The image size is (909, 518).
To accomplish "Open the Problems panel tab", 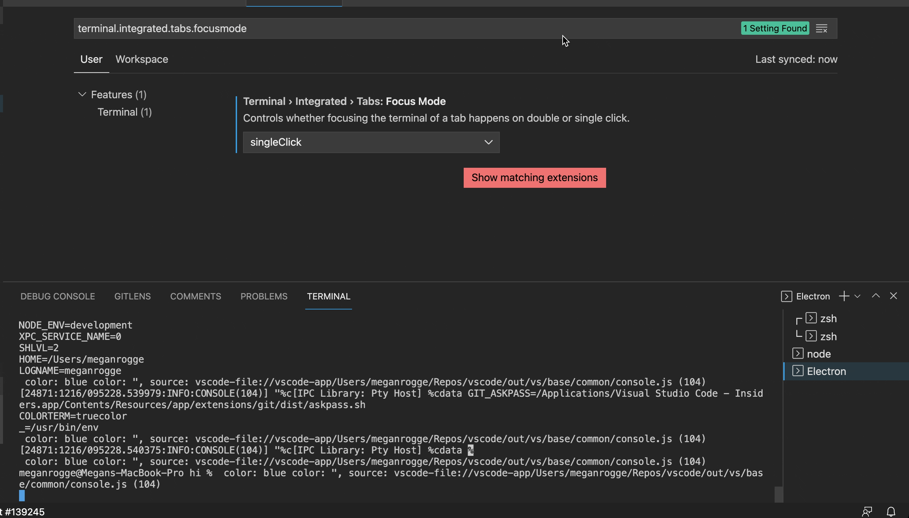I will pyautogui.click(x=264, y=296).
